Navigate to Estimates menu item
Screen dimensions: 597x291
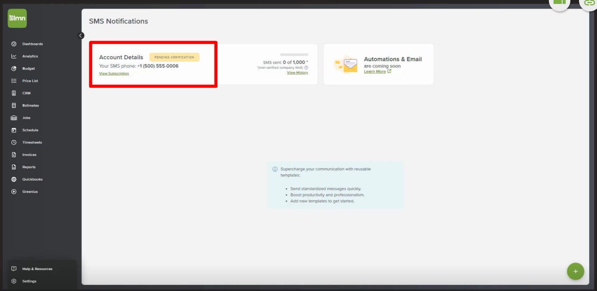click(x=31, y=106)
